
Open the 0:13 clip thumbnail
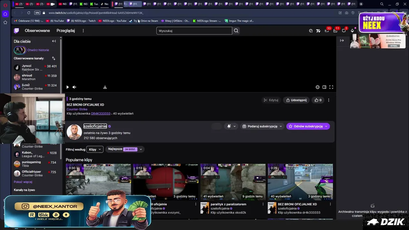coord(166,182)
